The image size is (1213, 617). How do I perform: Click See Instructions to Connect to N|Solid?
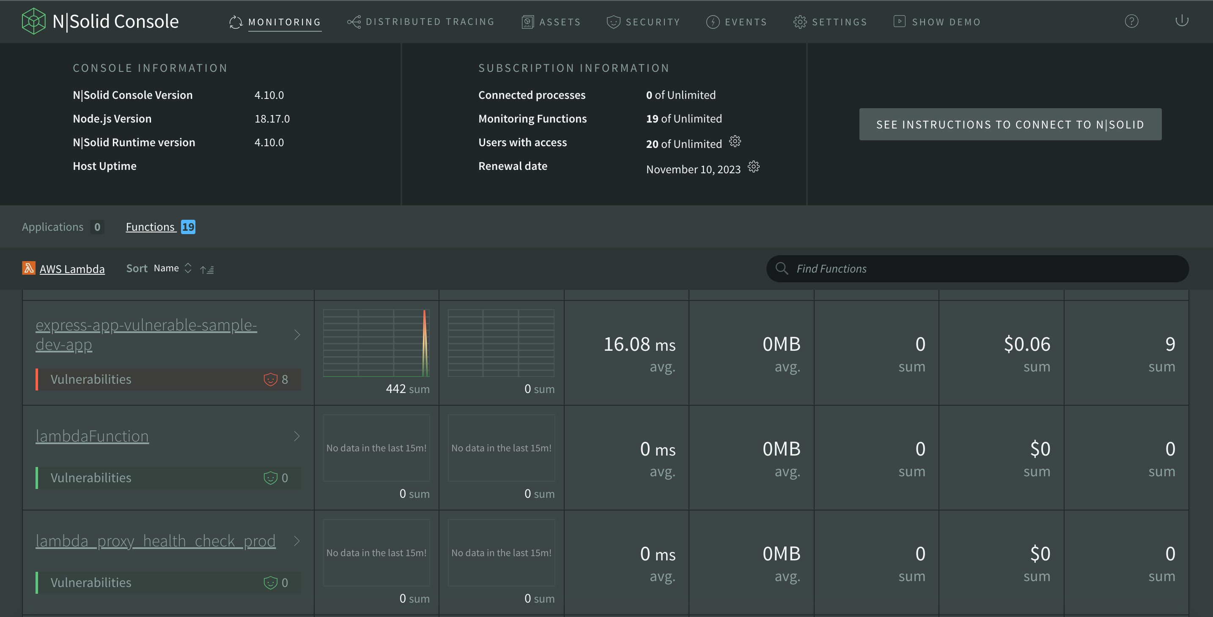click(1010, 124)
